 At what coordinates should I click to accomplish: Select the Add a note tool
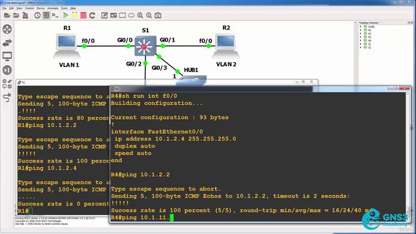(x=104, y=16)
